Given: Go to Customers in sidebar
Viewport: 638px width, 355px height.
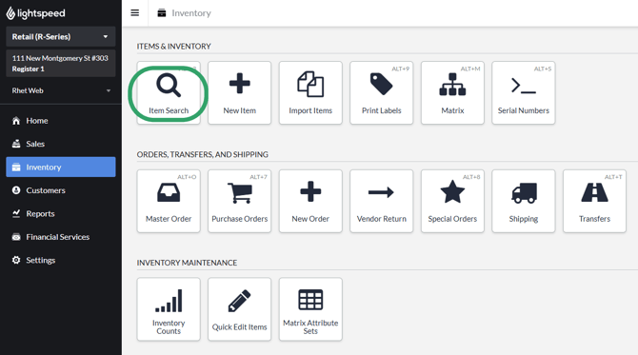Looking at the screenshot, I should click(x=61, y=190).
